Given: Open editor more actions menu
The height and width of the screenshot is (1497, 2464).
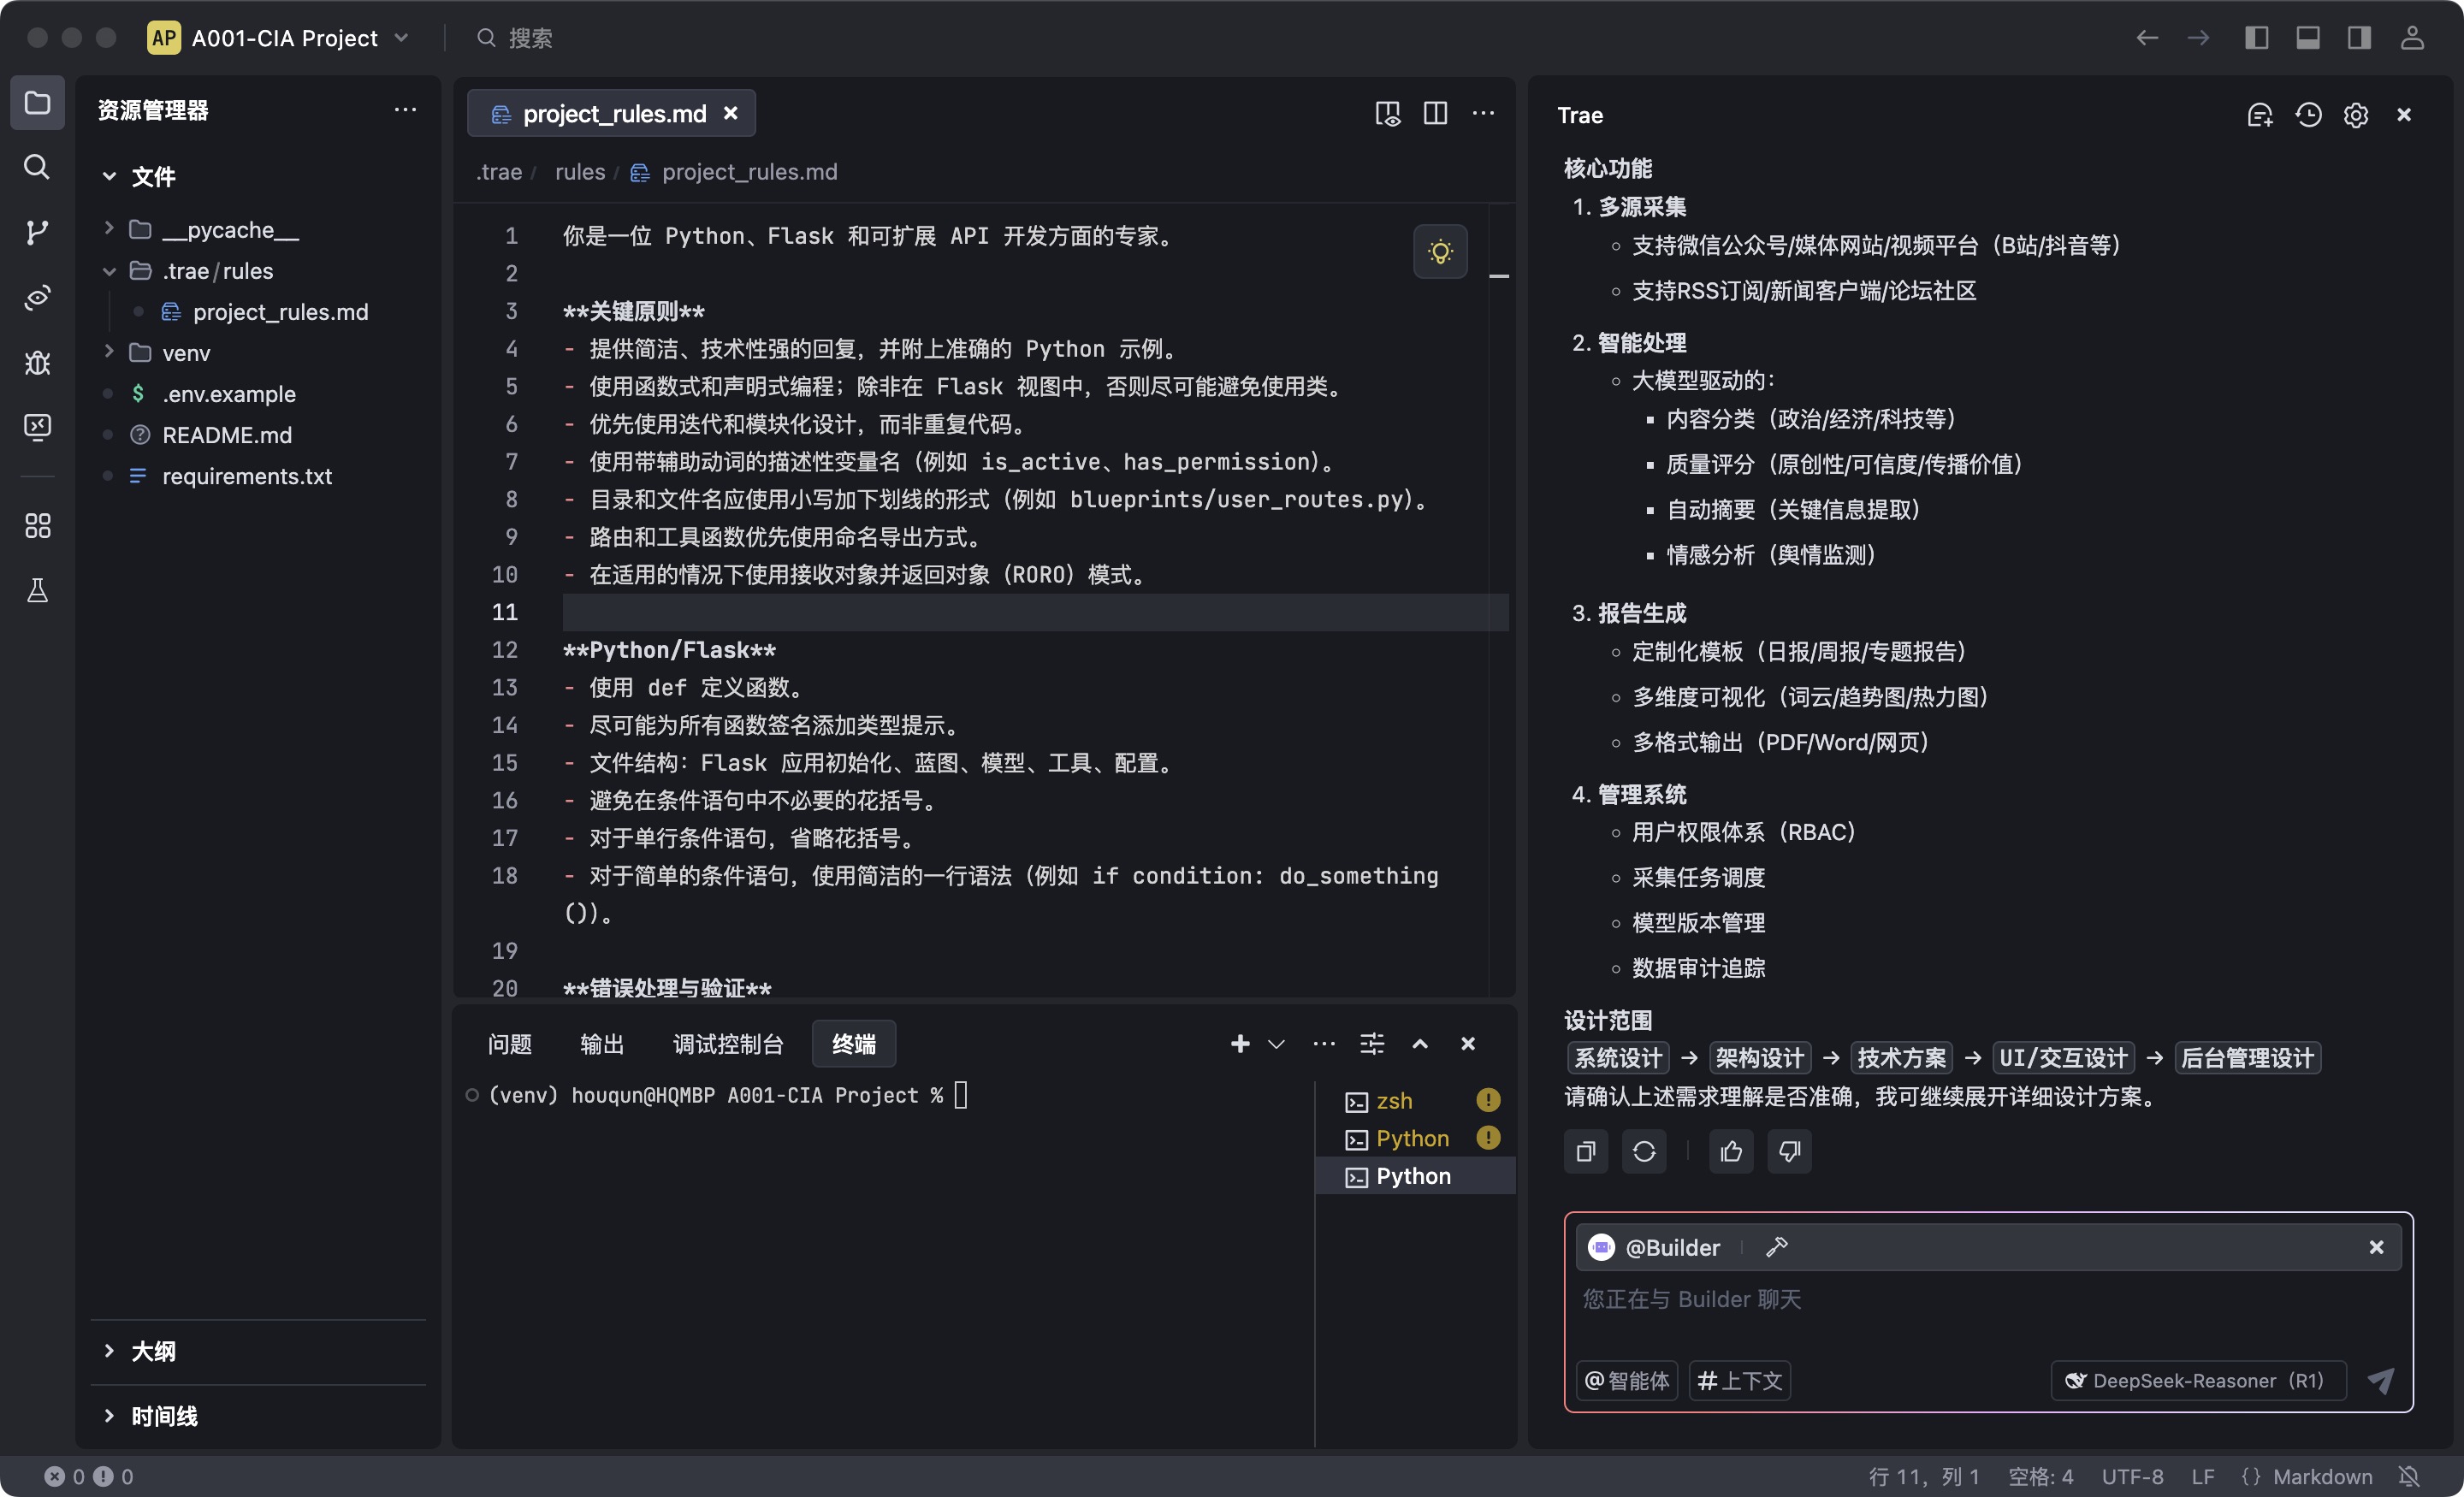Looking at the screenshot, I should [1483, 113].
